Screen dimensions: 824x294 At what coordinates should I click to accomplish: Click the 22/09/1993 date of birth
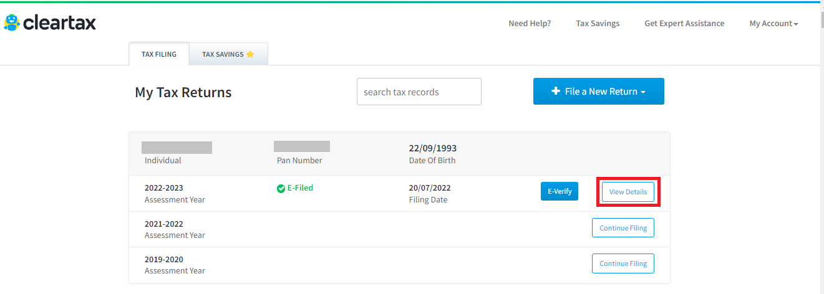coord(433,148)
